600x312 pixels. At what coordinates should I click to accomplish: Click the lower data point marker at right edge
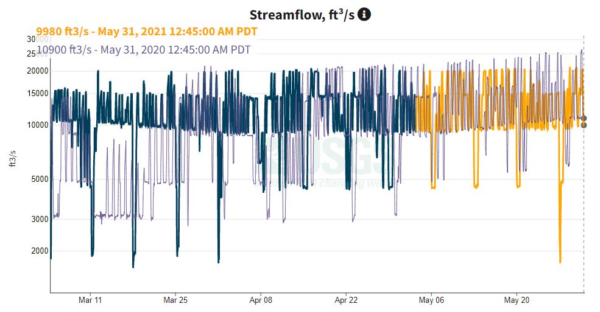pos(584,125)
